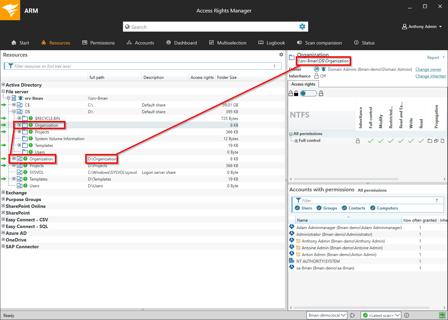Open the Report dropdown menu
This screenshot has height=320, width=448.
point(436,58)
